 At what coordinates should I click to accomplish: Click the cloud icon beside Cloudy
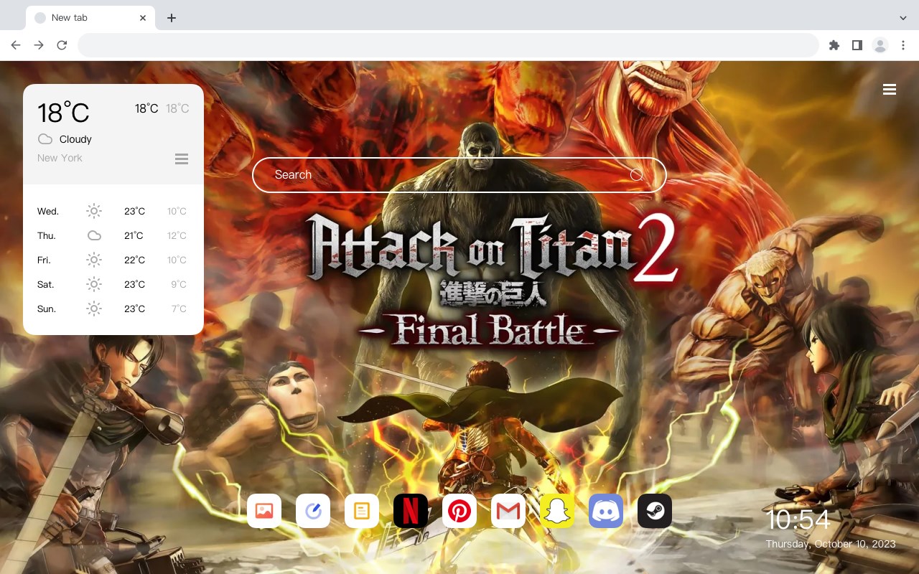(45, 139)
